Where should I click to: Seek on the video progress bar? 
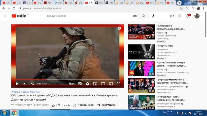[x=68, y=80]
